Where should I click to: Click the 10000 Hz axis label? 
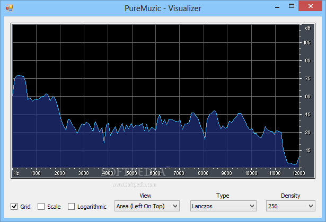[x=251, y=173]
